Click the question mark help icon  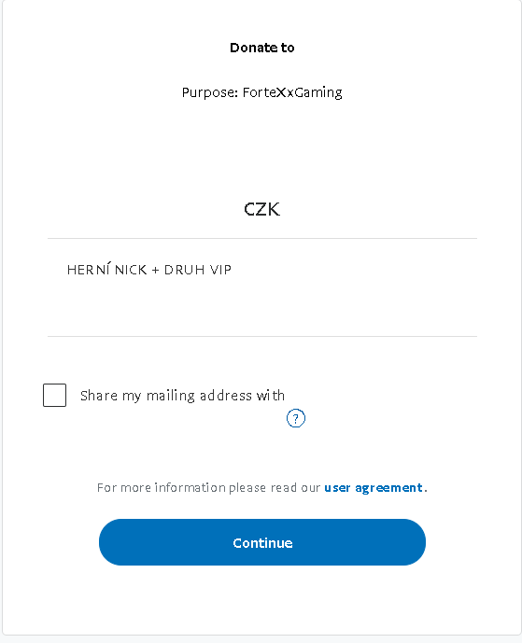(295, 418)
